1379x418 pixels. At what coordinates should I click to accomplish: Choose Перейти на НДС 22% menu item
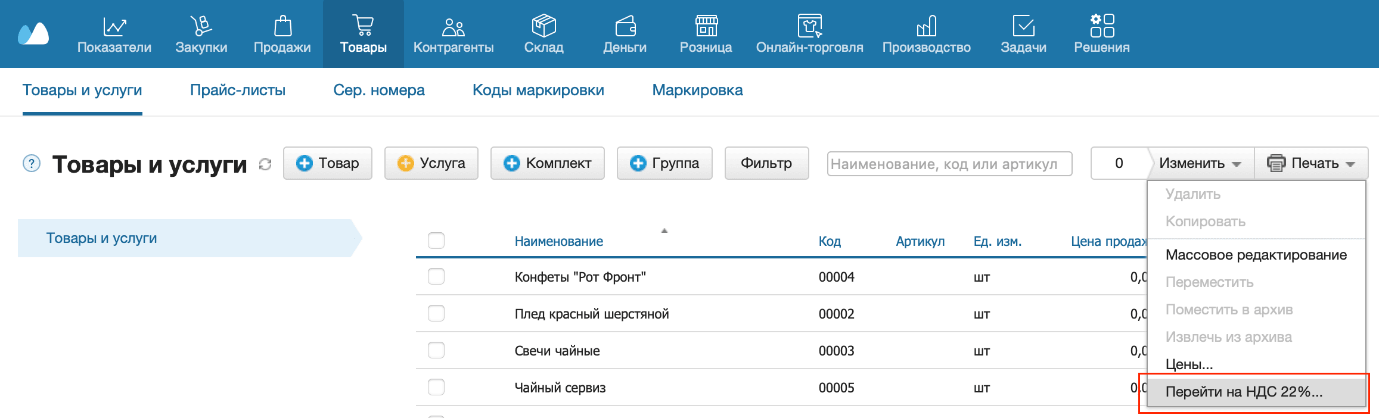point(1244,392)
